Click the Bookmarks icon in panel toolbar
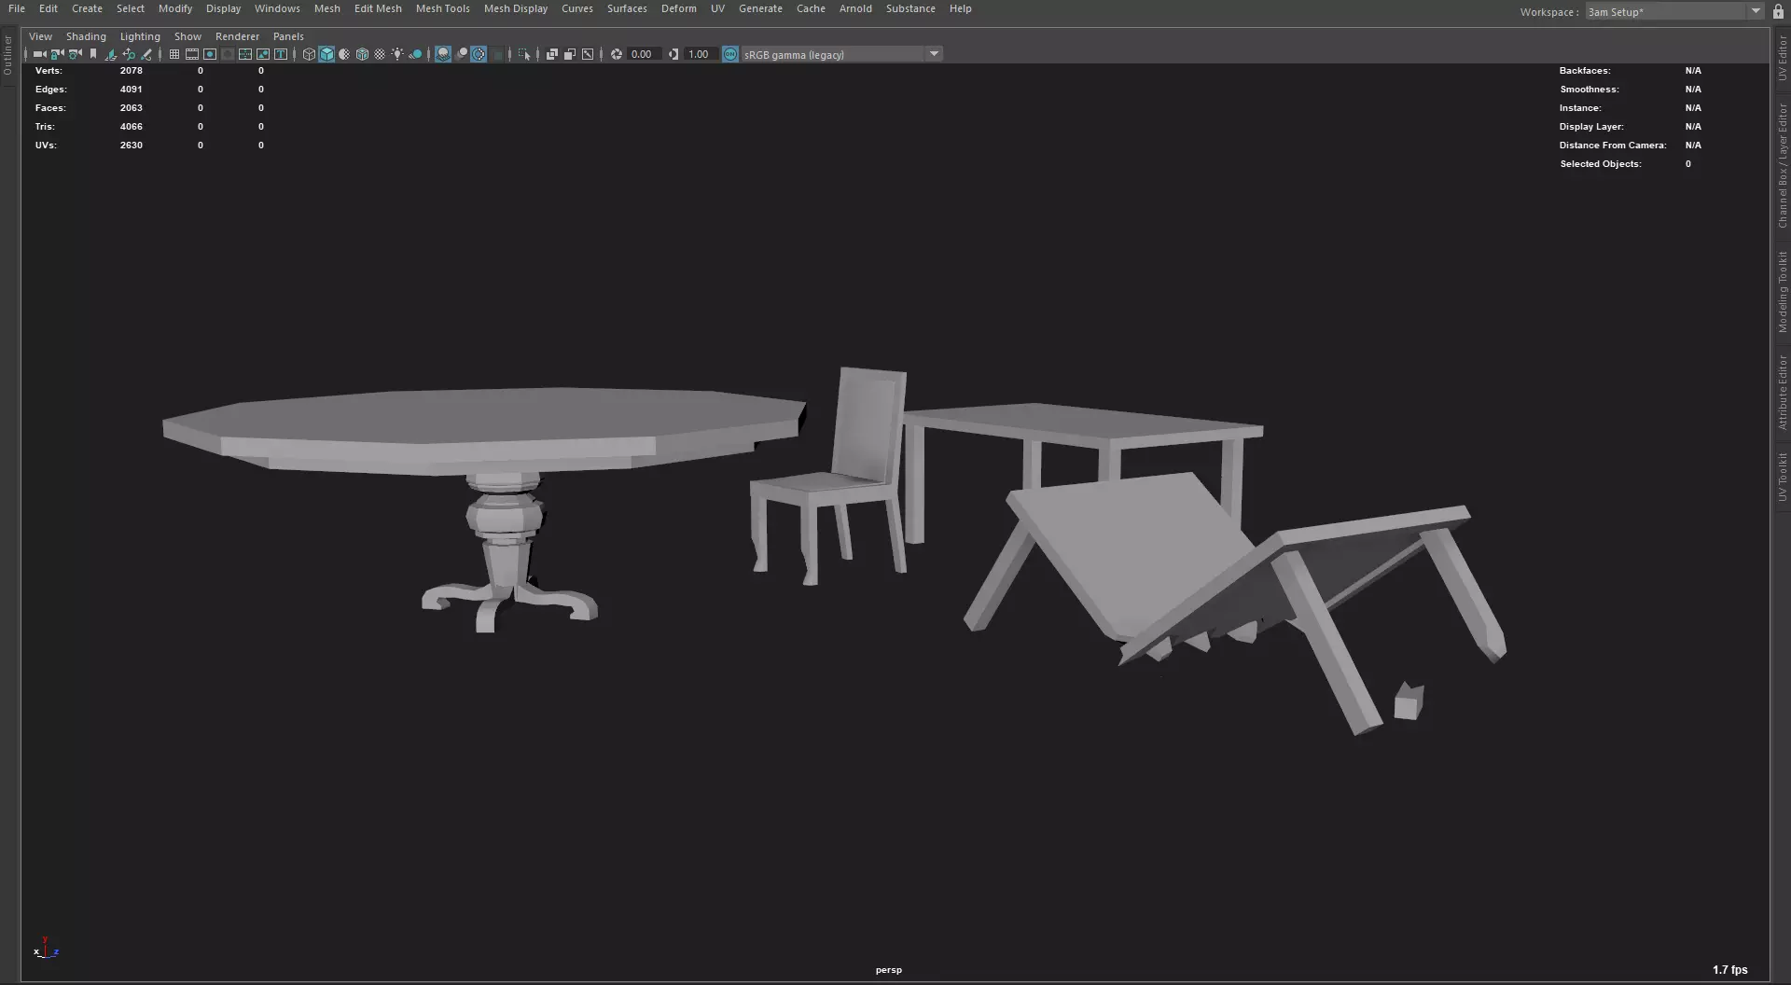 tap(93, 54)
